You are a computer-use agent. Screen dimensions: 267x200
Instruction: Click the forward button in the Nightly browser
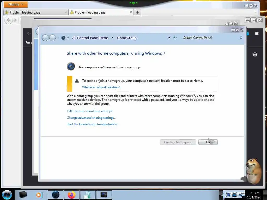[15, 20]
